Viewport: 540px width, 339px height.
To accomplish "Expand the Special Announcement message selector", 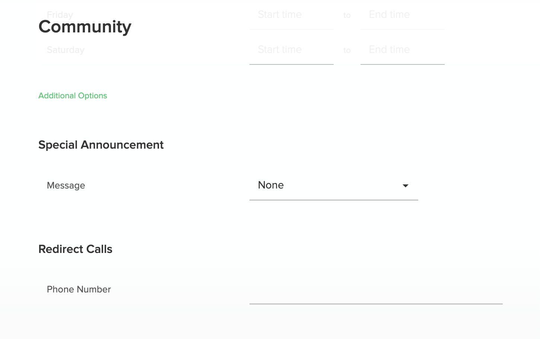I will click(x=333, y=185).
